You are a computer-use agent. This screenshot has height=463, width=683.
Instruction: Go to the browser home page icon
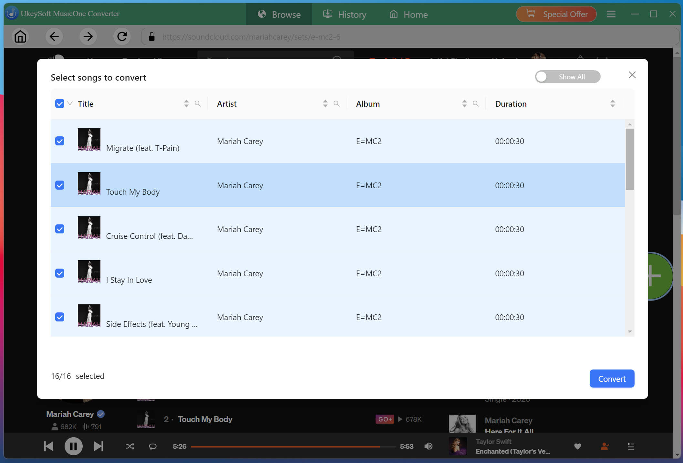[20, 36]
